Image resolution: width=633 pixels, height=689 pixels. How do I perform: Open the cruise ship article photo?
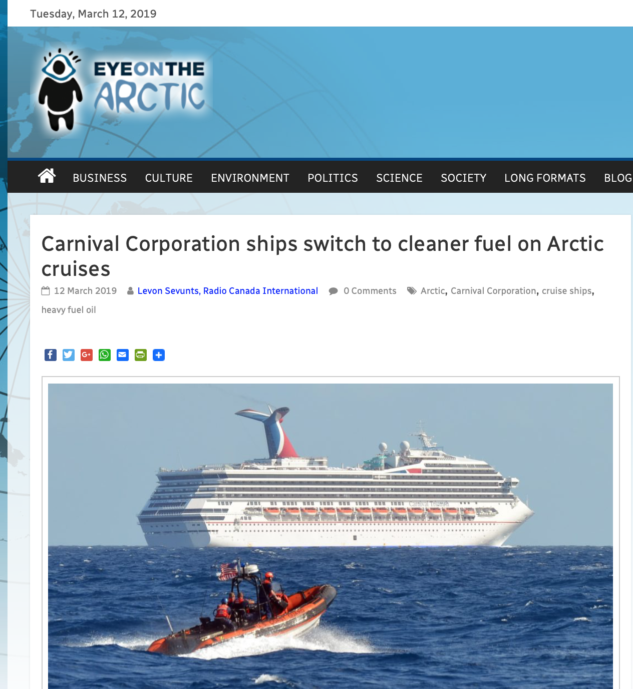(x=331, y=536)
